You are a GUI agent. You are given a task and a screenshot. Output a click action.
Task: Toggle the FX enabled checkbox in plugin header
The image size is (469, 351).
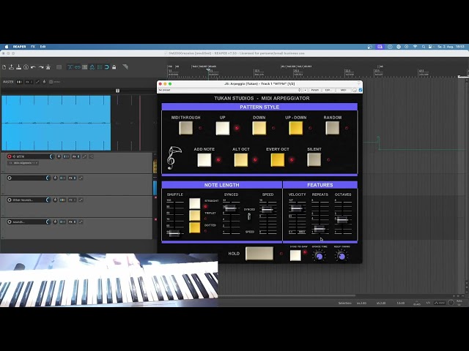pyautogui.click(x=360, y=90)
